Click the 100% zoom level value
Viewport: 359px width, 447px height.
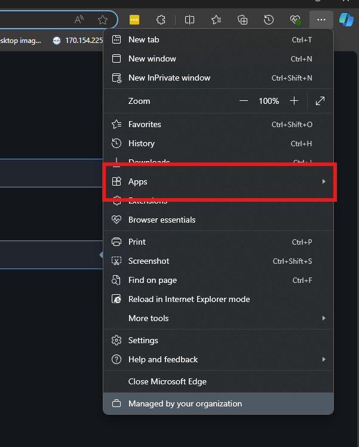pos(269,101)
